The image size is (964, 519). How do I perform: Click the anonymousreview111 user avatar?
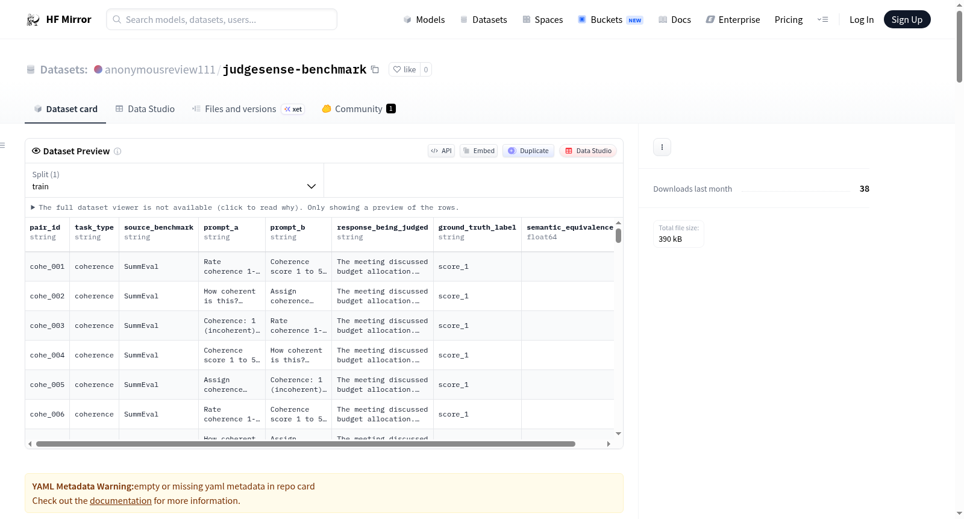point(98,69)
